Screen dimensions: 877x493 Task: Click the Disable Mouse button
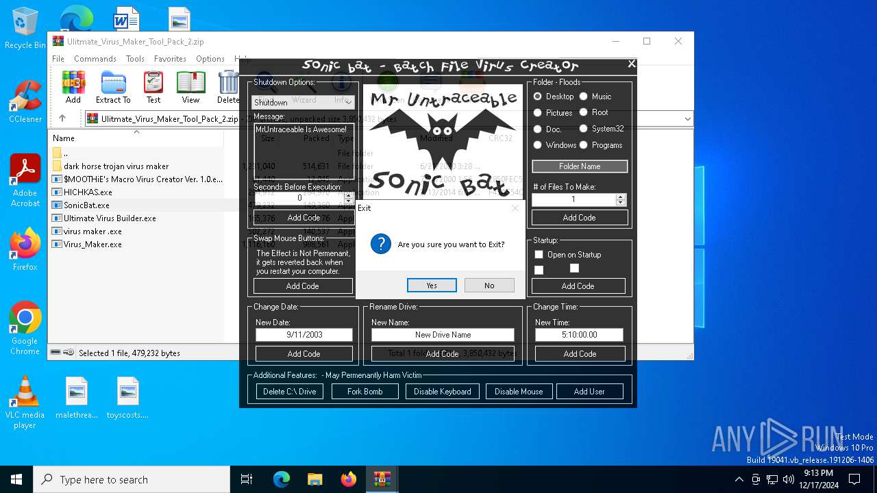519,392
